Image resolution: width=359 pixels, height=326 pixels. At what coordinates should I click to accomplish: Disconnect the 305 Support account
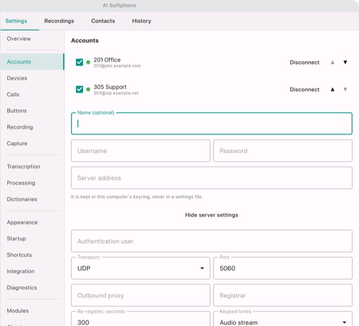click(x=305, y=89)
